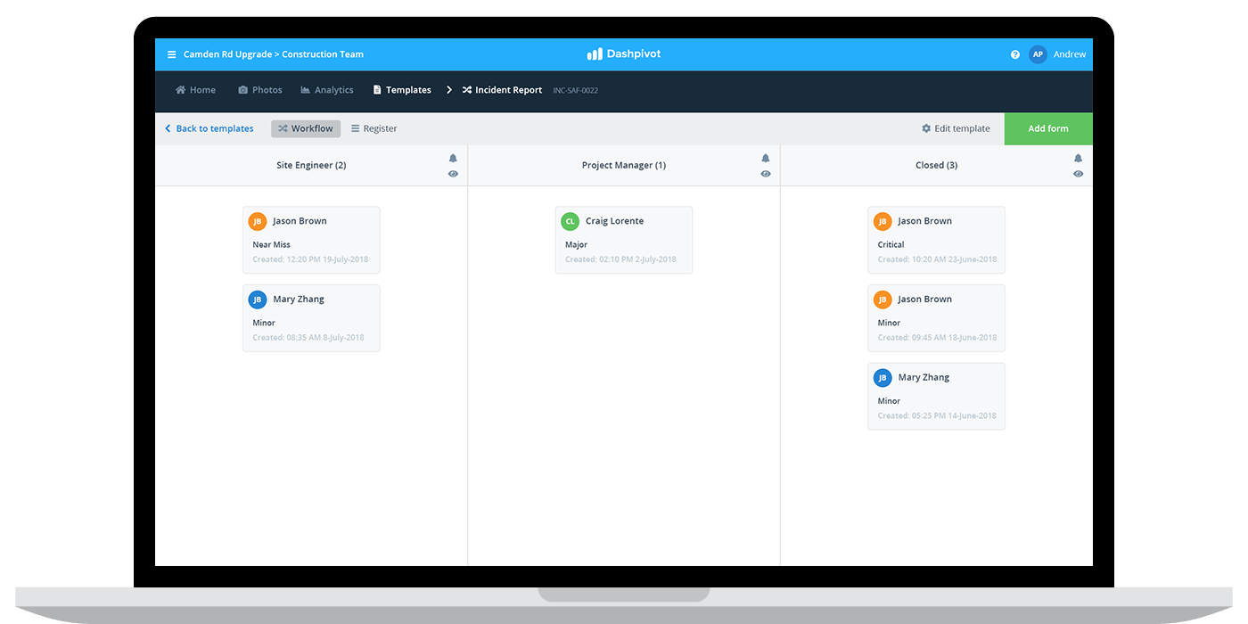The width and height of the screenshot is (1248, 624).
Task: Click Closed (3) column header
Action: coord(936,165)
